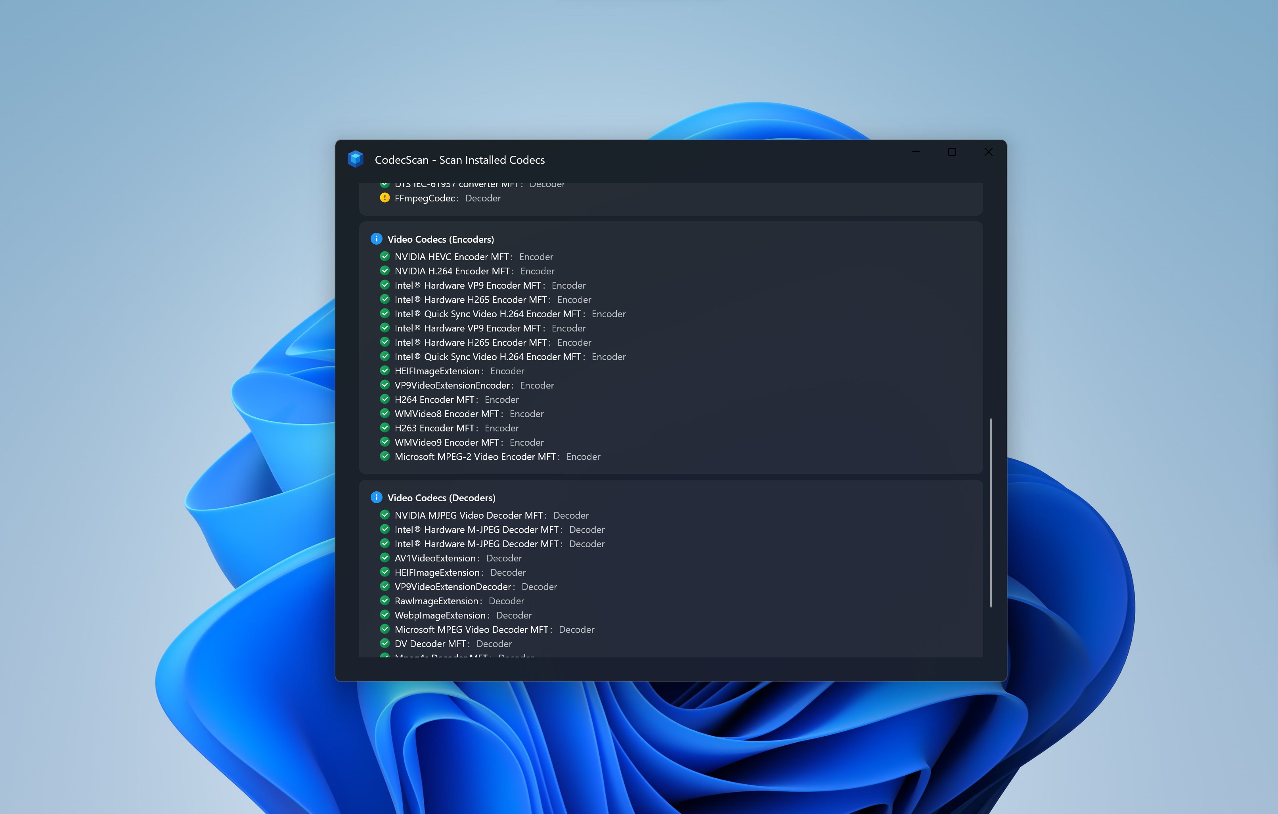Click the info icon for Video Codecs (Encoders)
Screen dimensions: 1278x814
(x=376, y=239)
